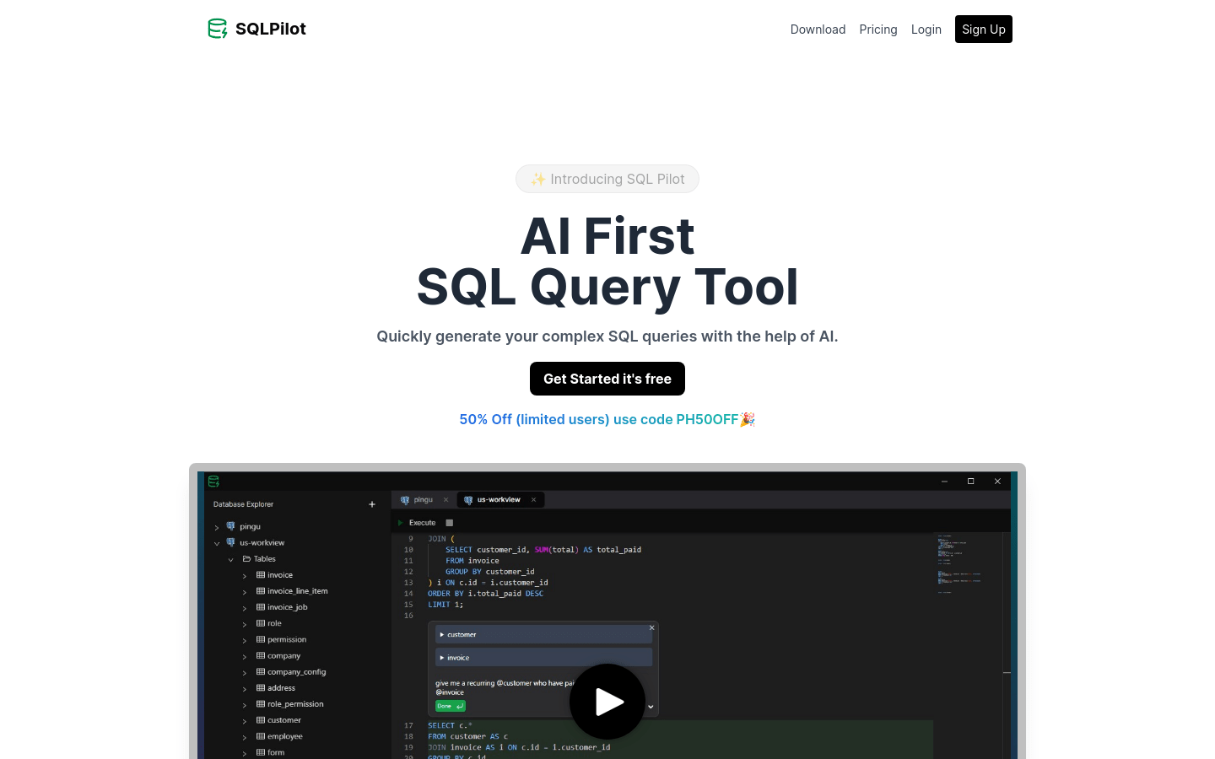Viewport: 1215px width, 759px height.
Task: Close the us-workview tab
Action: pos(533,500)
